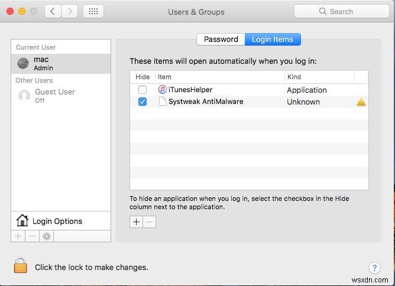The width and height of the screenshot is (395, 286).
Task: Click the lock icon to make changes
Action: 21,266
